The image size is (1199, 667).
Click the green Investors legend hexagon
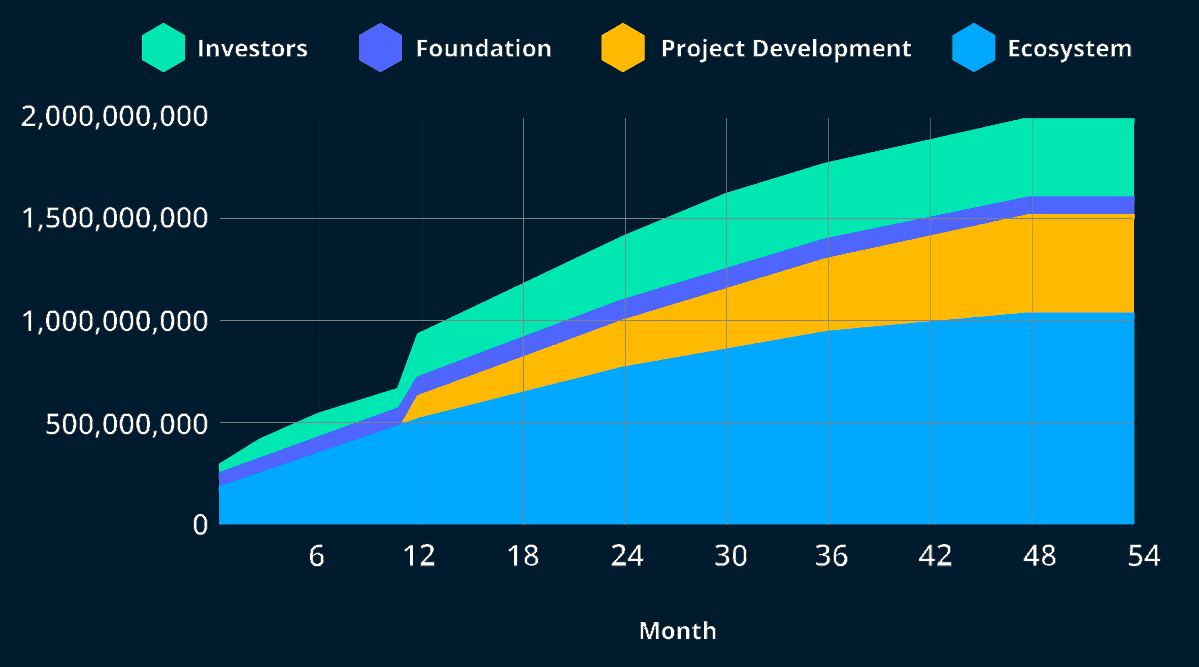point(163,48)
